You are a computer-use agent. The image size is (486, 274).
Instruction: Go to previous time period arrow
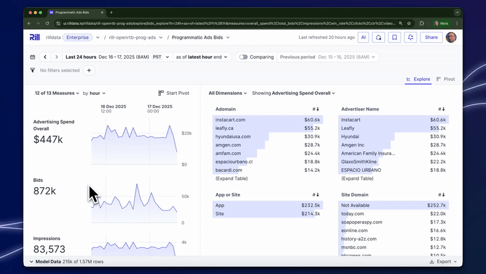[x=45, y=57]
